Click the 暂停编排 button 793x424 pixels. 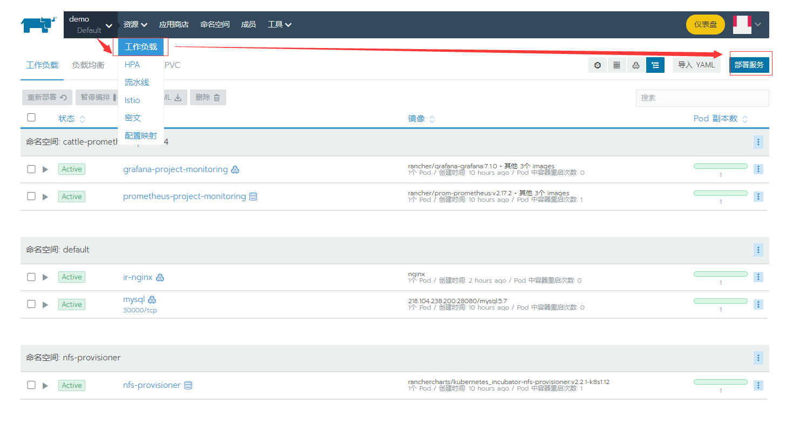(x=97, y=98)
